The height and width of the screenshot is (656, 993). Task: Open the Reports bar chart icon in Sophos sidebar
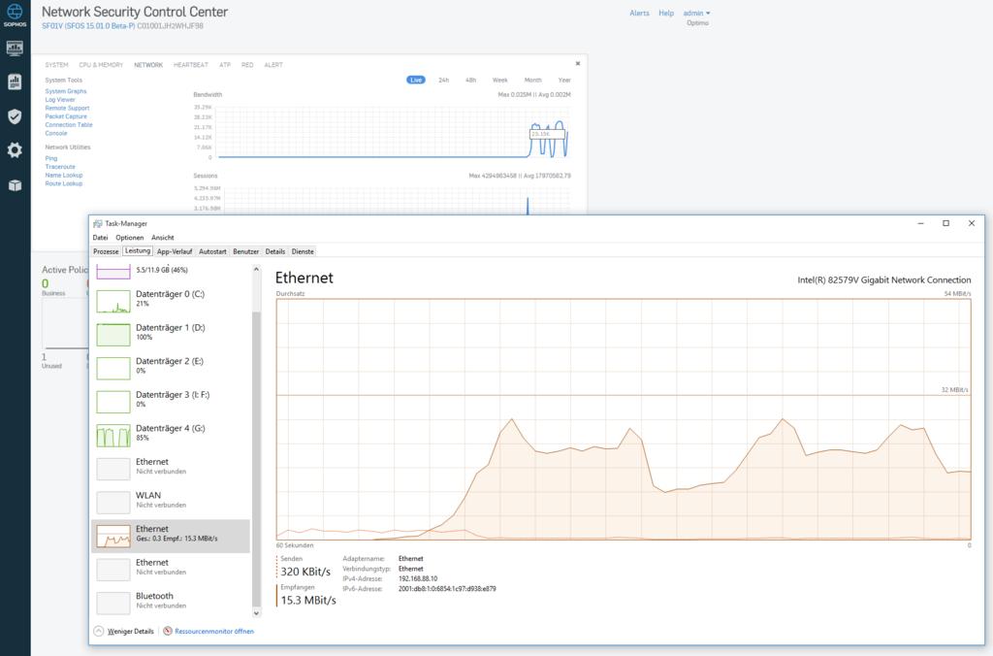(x=15, y=82)
